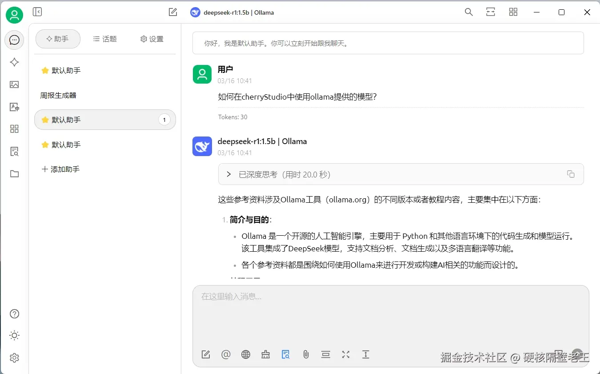Toggle web search with the globe icon
The width and height of the screenshot is (600, 374).
click(x=246, y=354)
